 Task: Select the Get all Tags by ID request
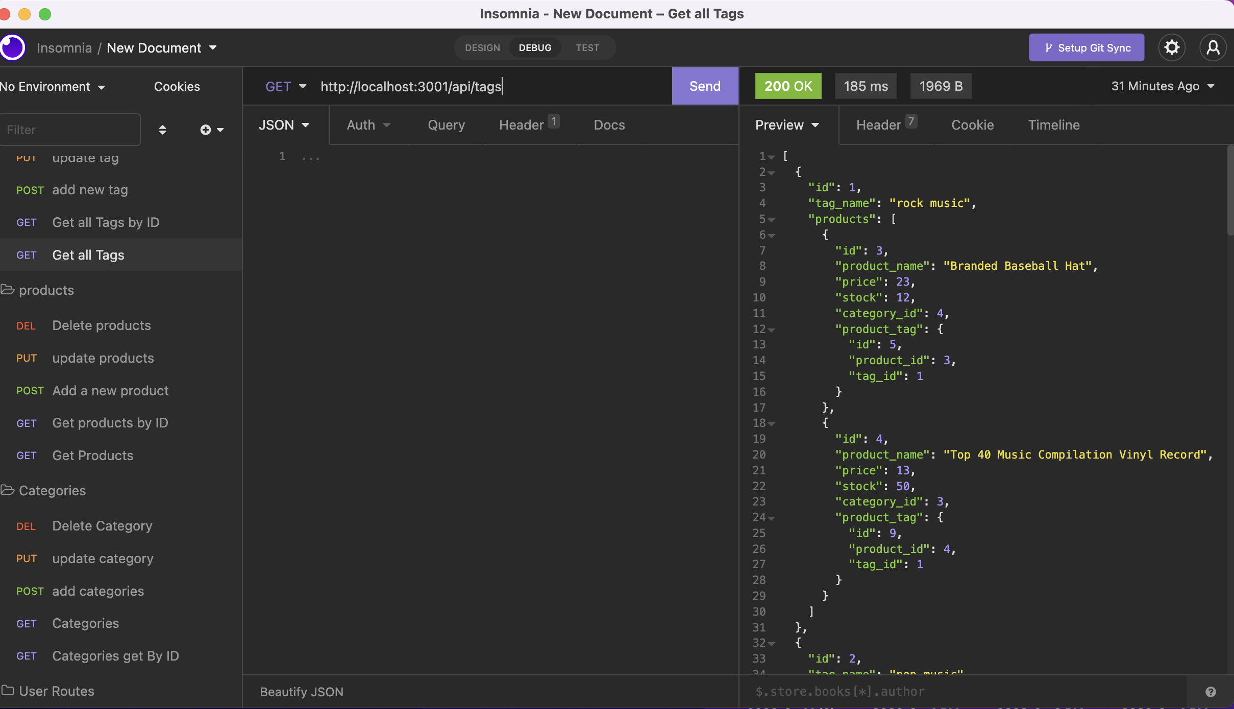(121, 222)
